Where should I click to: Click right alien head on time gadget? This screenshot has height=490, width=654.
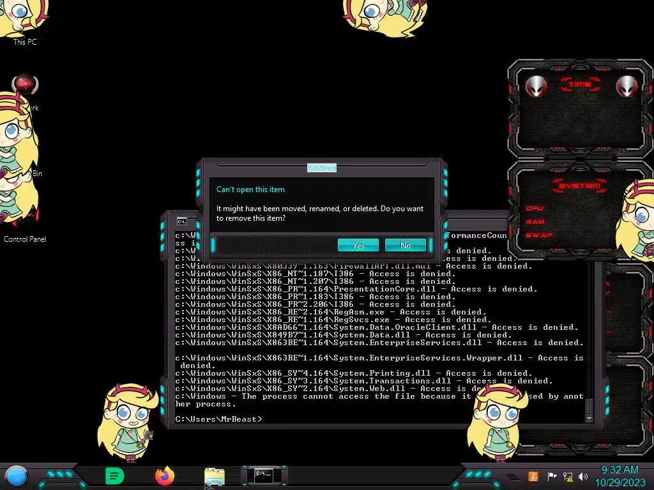[x=627, y=86]
